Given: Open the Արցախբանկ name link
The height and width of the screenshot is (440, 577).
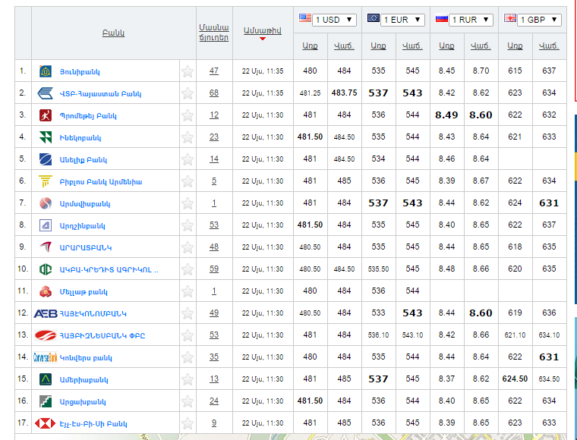Looking at the screenshot, I should (x=83, y=402).
